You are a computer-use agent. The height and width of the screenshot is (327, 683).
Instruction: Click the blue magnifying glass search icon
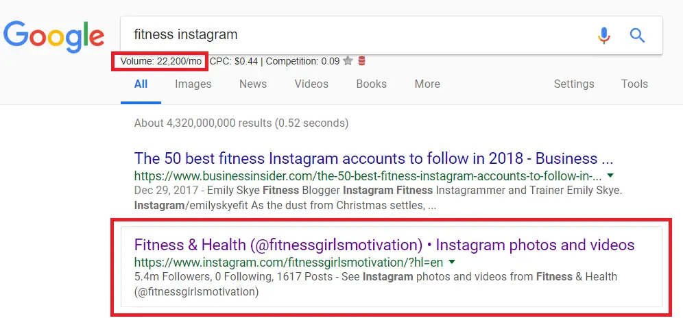(637, 35)
